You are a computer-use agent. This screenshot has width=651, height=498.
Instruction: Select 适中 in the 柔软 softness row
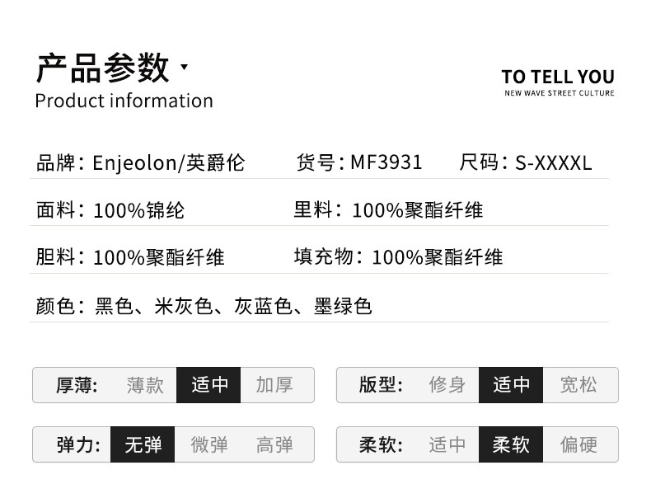coord(447,445)
